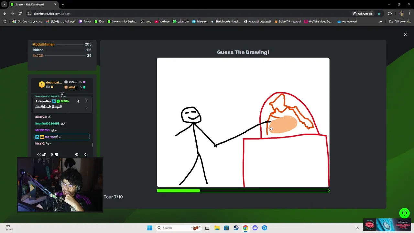The image size is (414, 233).
Task: Open the youtube vod bookmark
Action: coord(347,22)
